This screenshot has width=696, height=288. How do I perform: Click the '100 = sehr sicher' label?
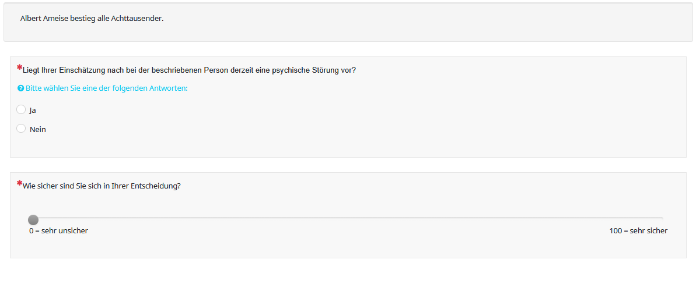(638, 231)
